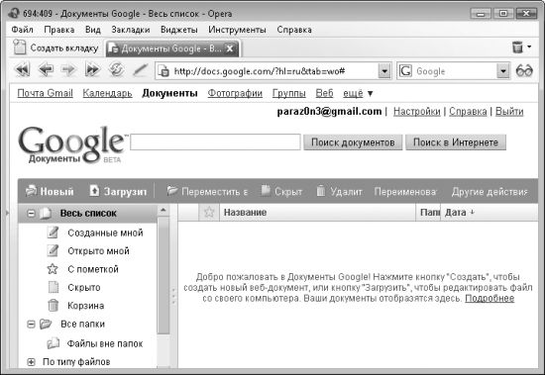The width and height of the screenshot is (545, 375).
Task: Click the document search input field
Action: (215, 142)
